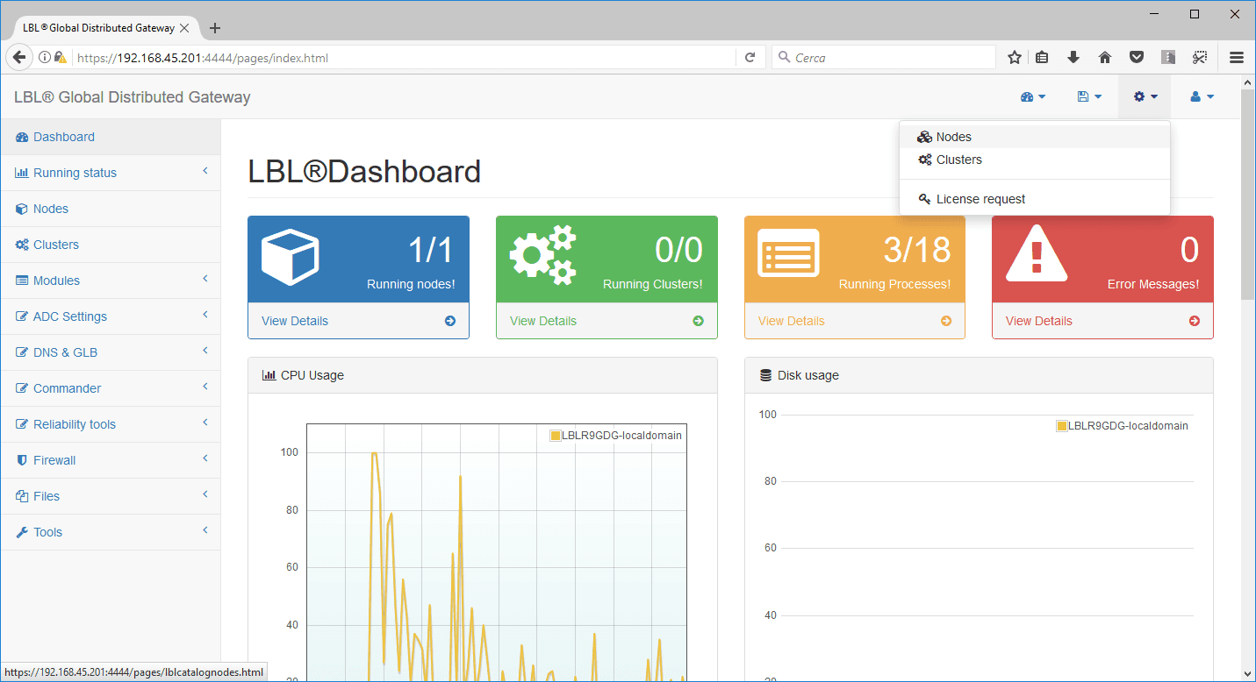Screen dimensions: 1256x682
Task: Open a new browser tab
Action: click(x=215, y=28)
